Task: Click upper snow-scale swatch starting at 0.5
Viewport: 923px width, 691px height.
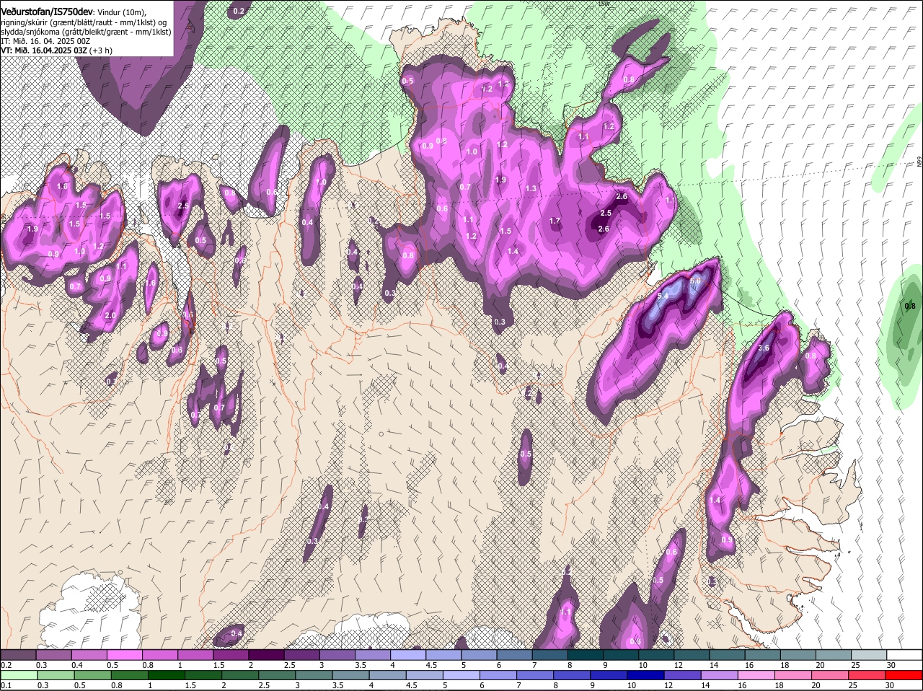Action: 124,654
